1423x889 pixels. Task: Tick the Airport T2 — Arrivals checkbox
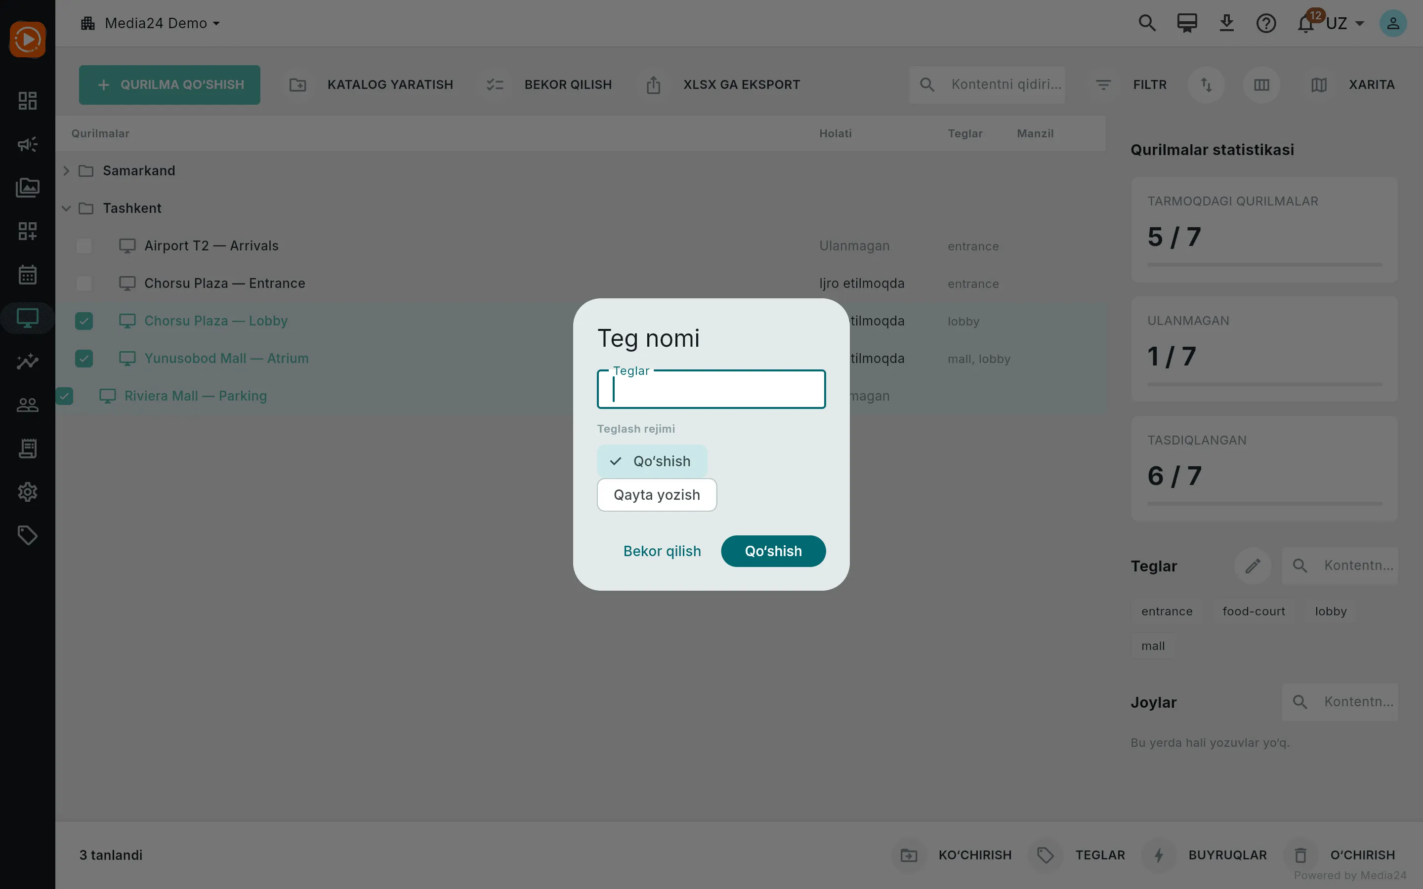coord(84,246)
